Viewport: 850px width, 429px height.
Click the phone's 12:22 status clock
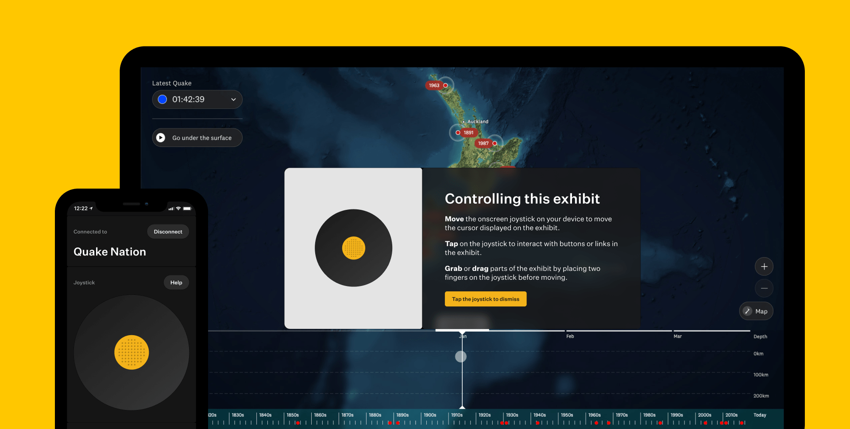pos(81,209)
